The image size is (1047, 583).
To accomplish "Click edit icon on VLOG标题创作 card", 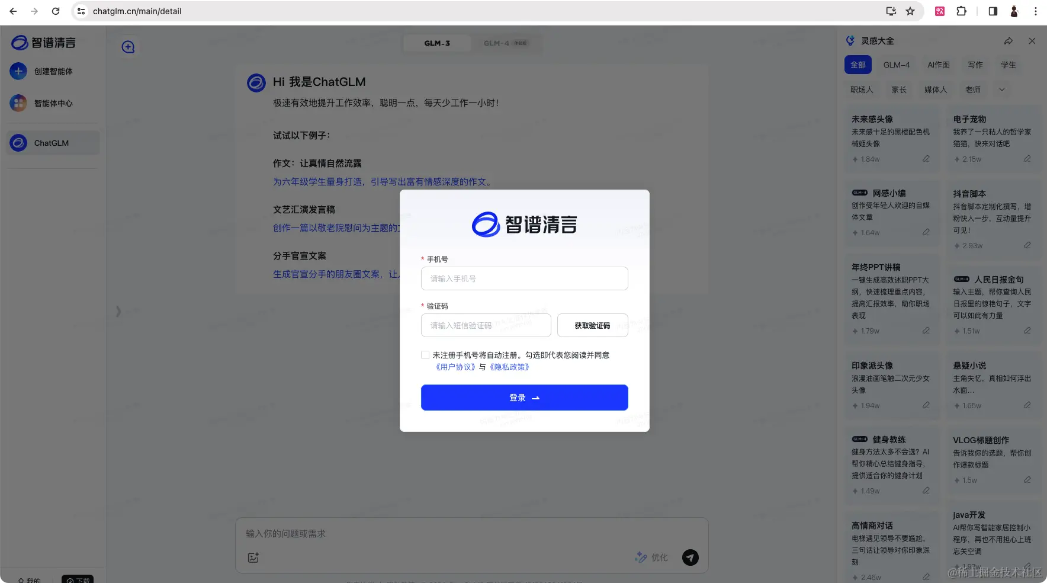I will [x=1027, y=480].
